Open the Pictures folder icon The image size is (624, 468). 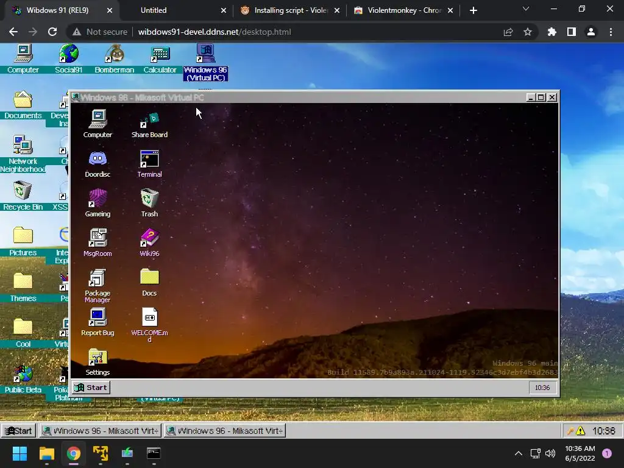click(x=23, y=241)
